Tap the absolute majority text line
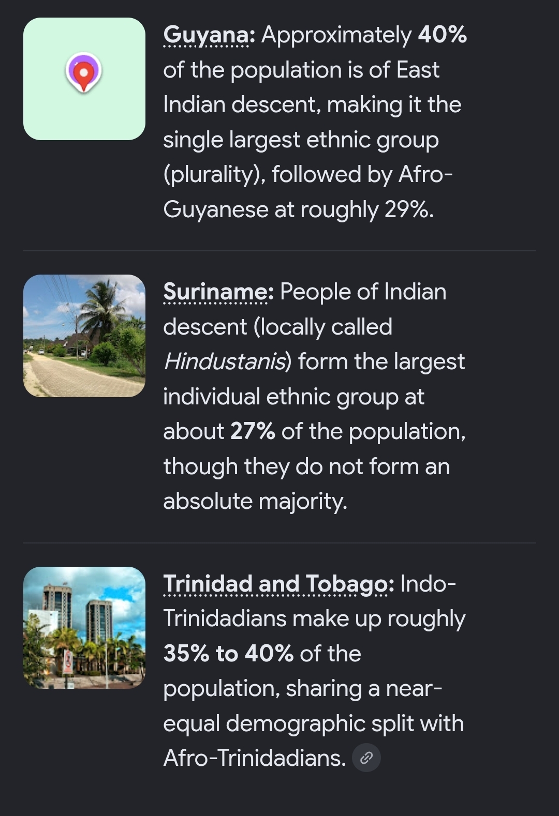The height and width of the screenshot is (816, 559). click(255, 501)
